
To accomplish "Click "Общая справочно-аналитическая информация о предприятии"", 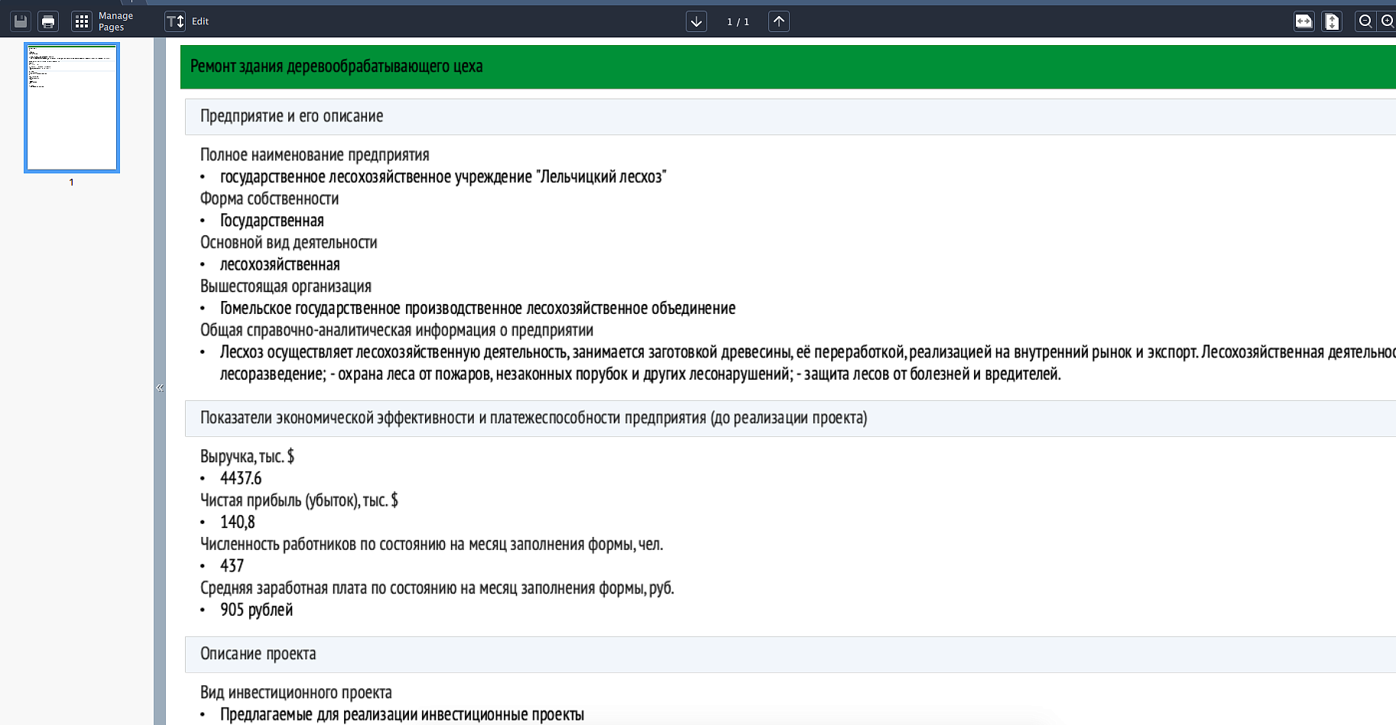I will tap(397, 331).
